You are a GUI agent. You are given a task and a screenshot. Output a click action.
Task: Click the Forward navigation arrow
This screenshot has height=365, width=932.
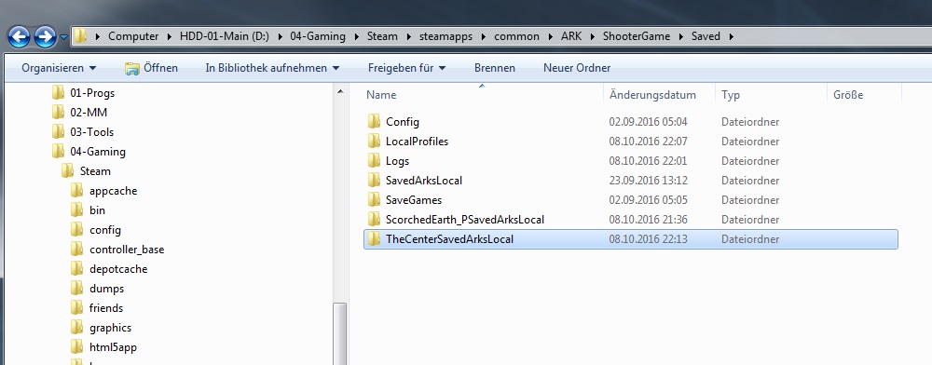click(45, 37)
